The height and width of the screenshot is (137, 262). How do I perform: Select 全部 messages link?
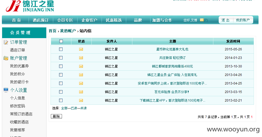(x=64, y=108)
